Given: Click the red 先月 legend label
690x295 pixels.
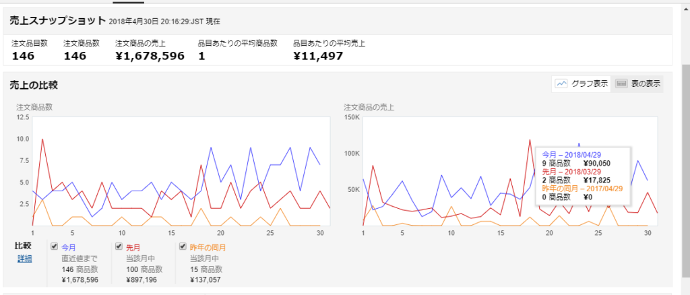Looking at the screenshot, I should pos(134,247).
